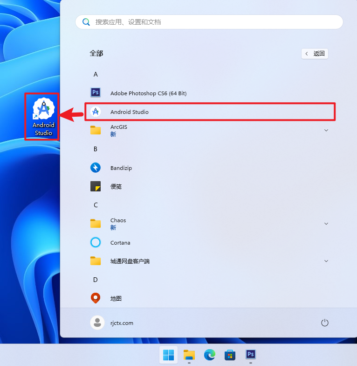Click the 返回 back button

[315, 54]
